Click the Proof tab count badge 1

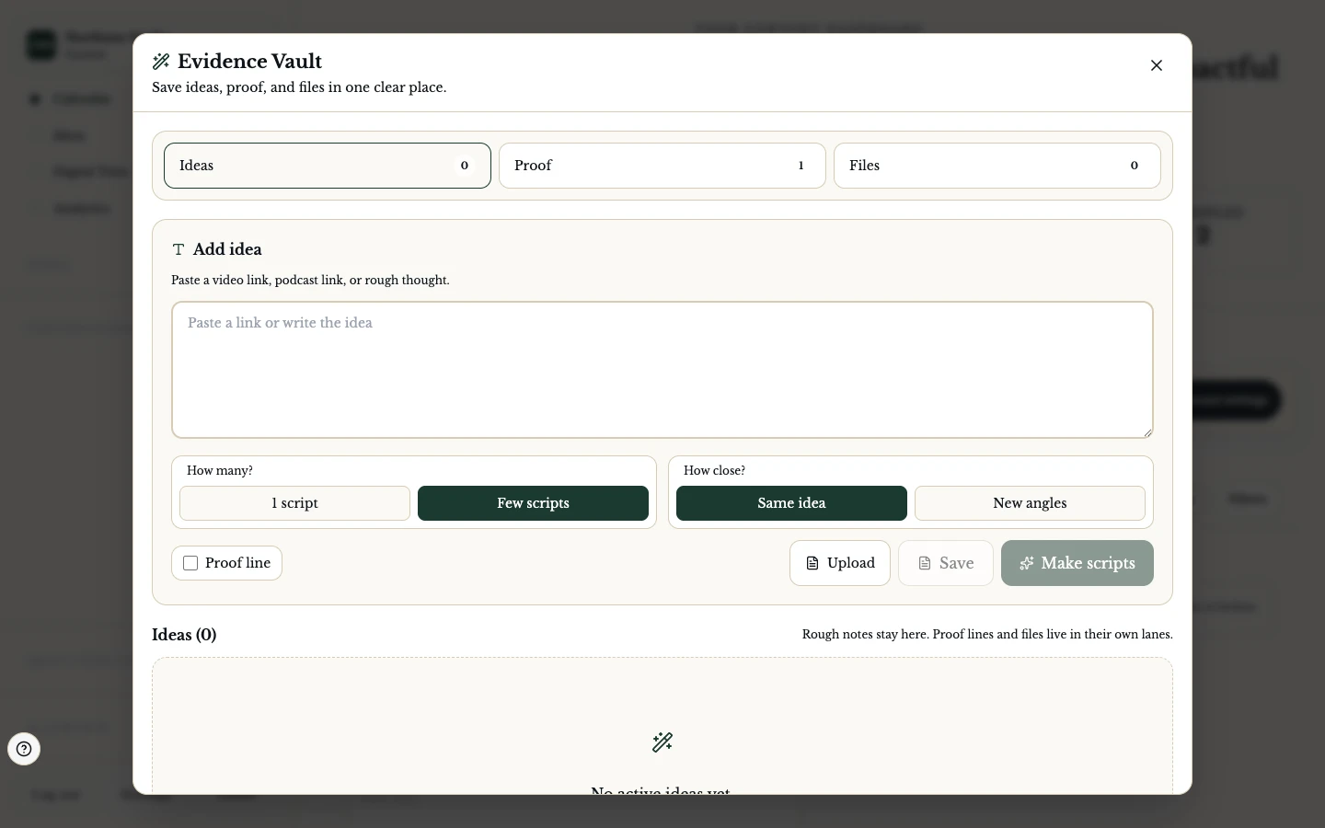point(801,166)
